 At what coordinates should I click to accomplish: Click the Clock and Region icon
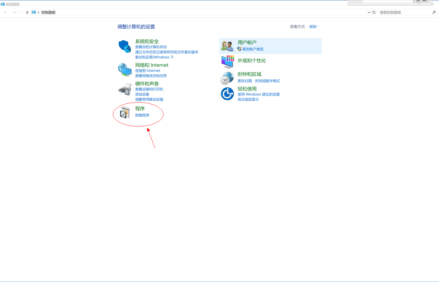pos(227,78)
